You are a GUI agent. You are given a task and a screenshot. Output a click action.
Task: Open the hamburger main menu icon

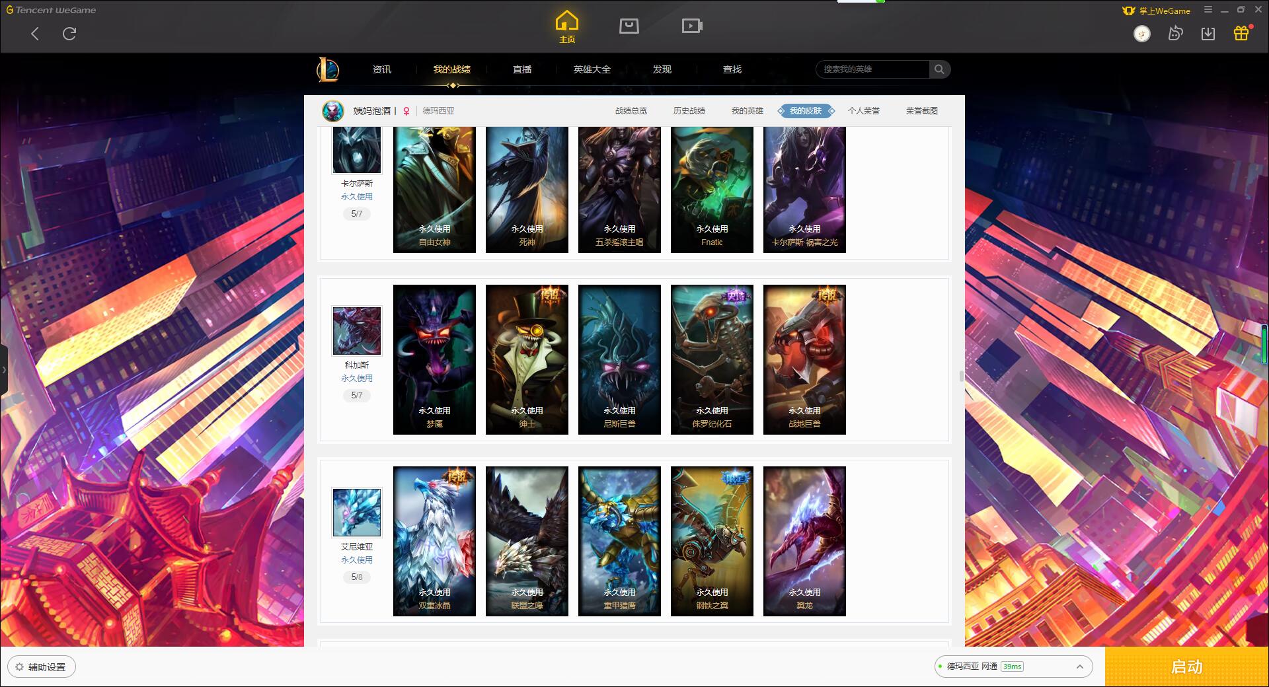(1208, 10)
